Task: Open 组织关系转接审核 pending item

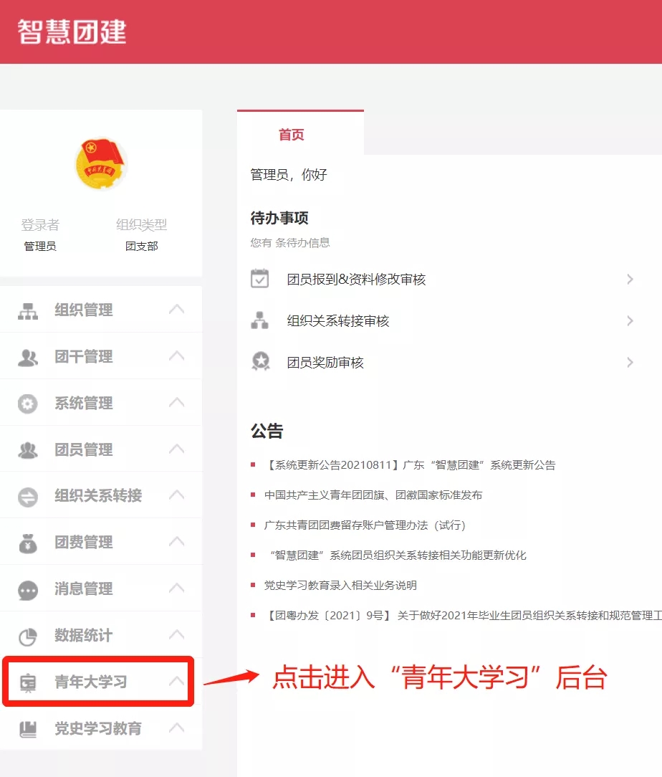Action: [337, 321]
